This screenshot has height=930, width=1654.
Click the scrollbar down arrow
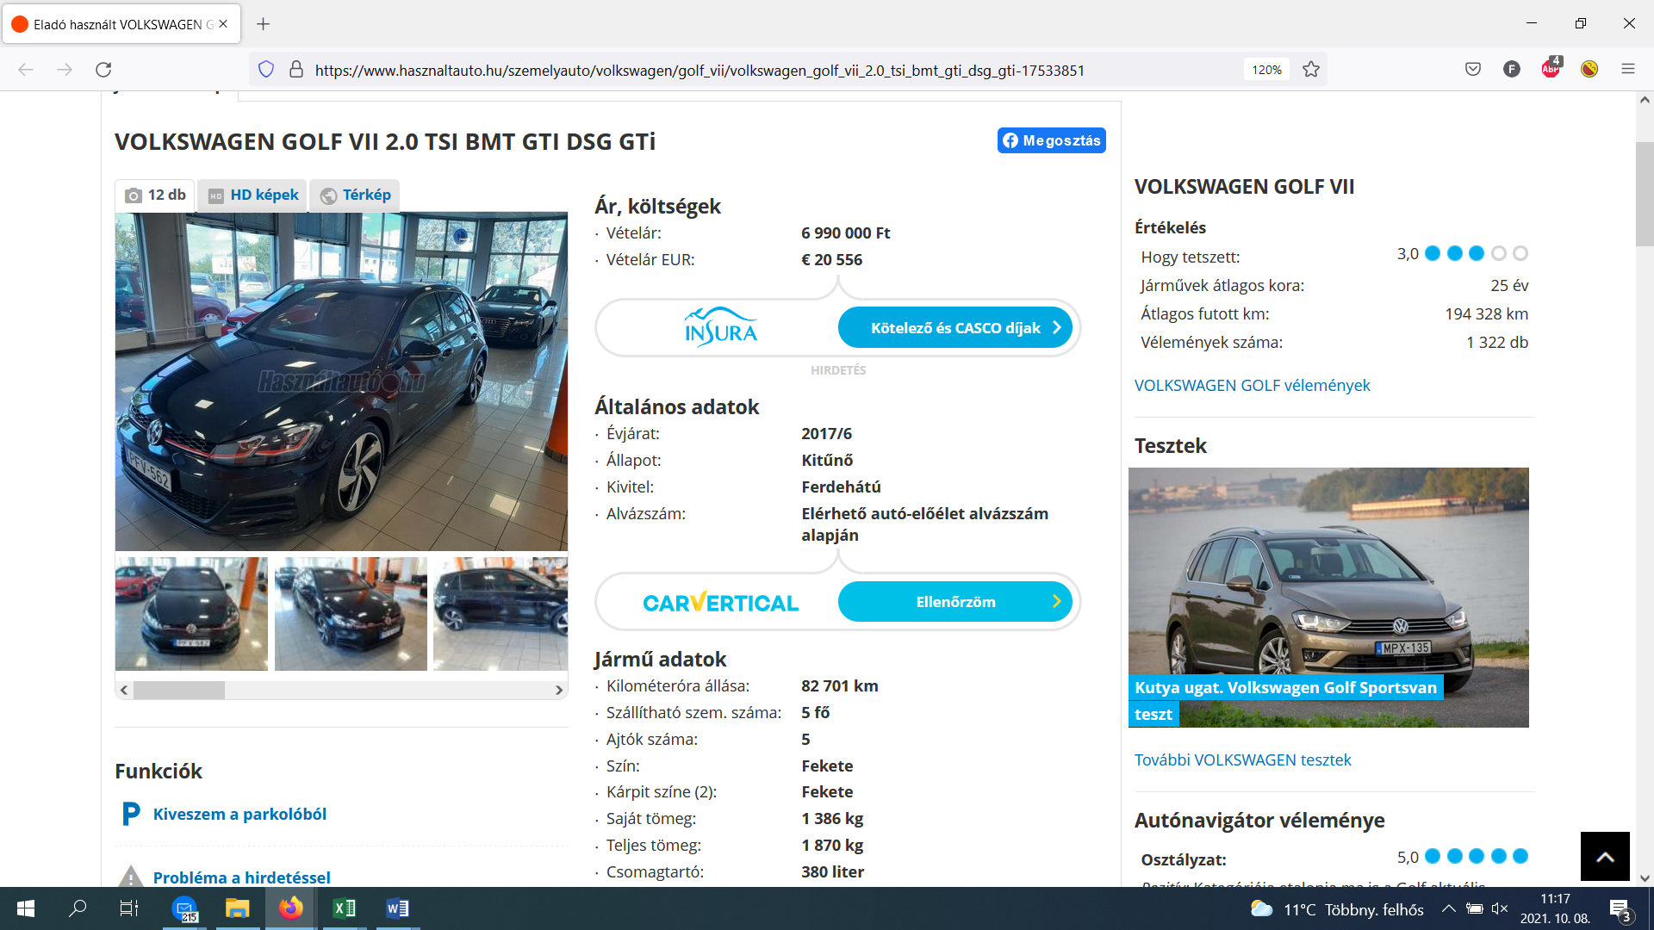click(x=1645, y=878)
